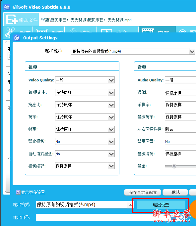This screenshot has height=226, width=196.
Task: Open the Audio Quality combo box
Action: pos(180,80)
